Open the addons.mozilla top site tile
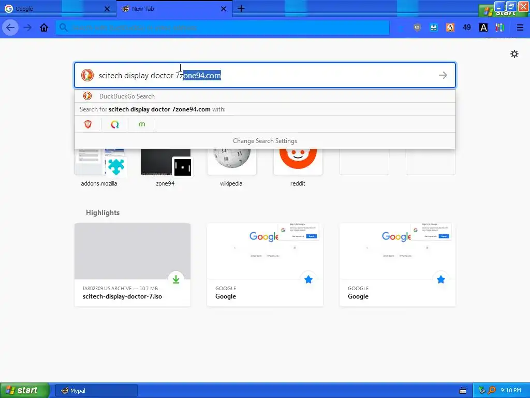 coord(99,167)
